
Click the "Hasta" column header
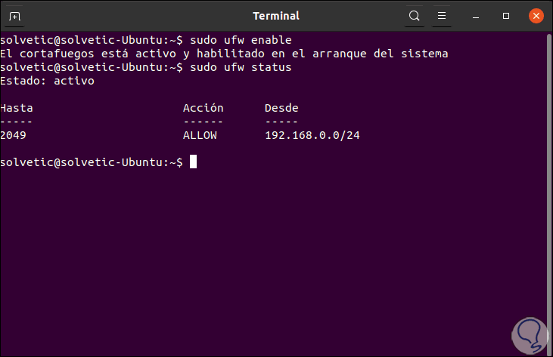(17, 108)
